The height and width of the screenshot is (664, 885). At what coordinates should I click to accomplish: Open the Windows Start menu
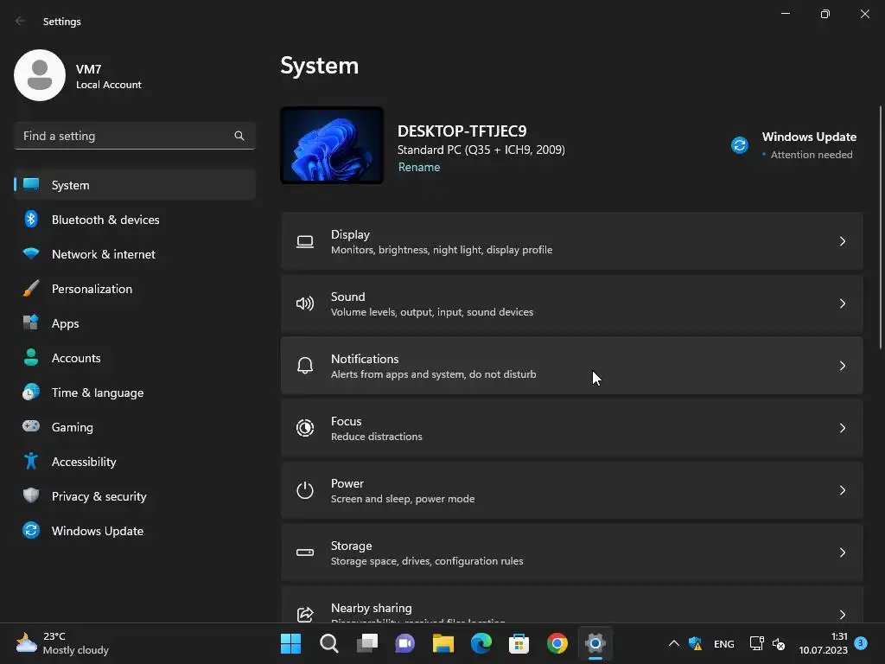(x=290, y=643)
